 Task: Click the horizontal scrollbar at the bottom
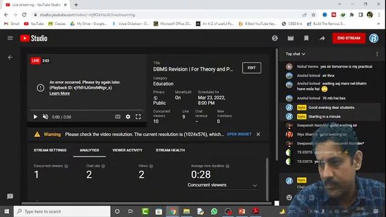[x=147, y=203]
